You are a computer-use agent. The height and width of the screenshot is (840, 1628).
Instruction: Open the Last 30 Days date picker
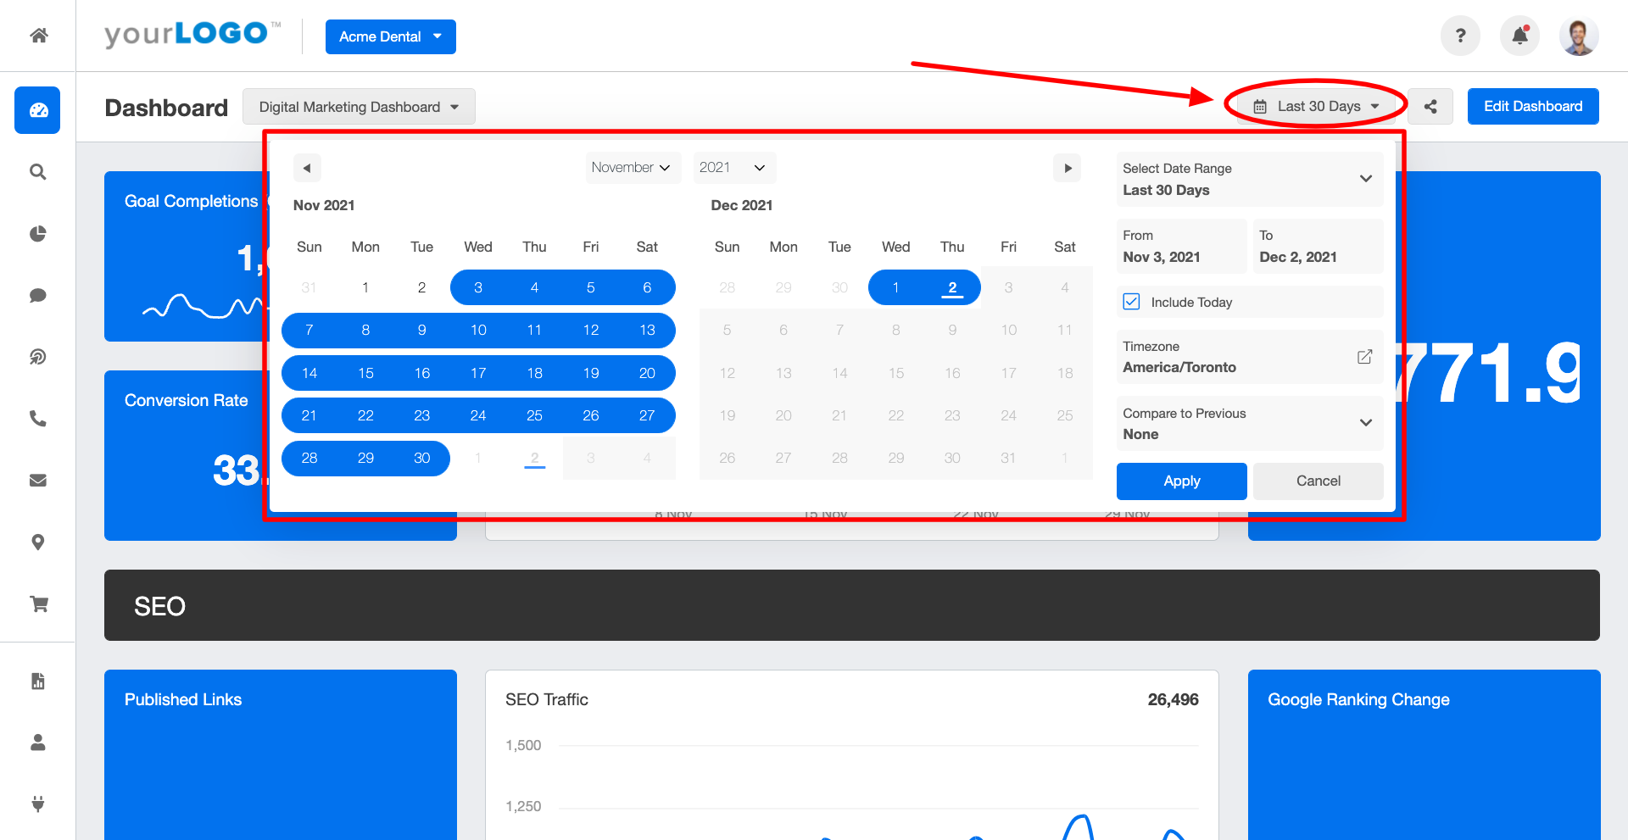1317,107
